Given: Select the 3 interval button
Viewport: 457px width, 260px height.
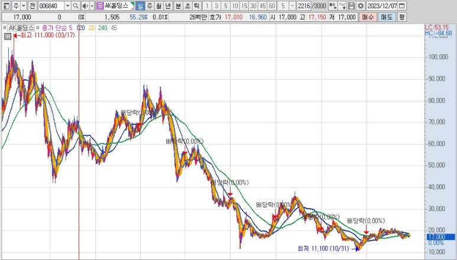Looking at the screenshot, I should pos(216,5).
